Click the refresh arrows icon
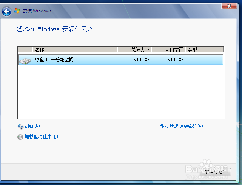This screenshot has width=242, height=185. pos(20,127)
